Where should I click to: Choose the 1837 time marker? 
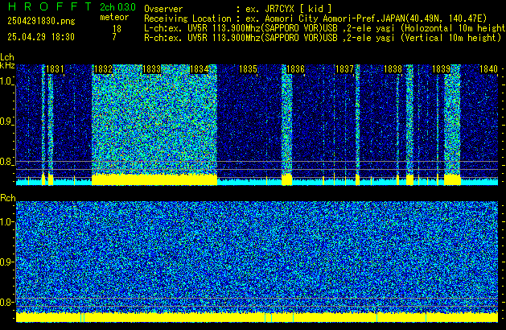pyautogui.click(x=344, y=69)
